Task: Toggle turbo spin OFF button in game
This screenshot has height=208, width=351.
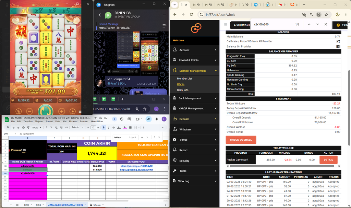Action: [19, 111]
